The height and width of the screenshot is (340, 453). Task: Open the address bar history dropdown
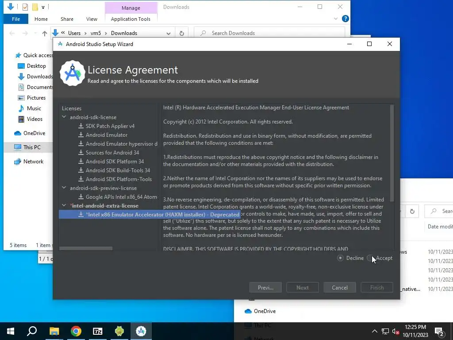tap(169, 33)
